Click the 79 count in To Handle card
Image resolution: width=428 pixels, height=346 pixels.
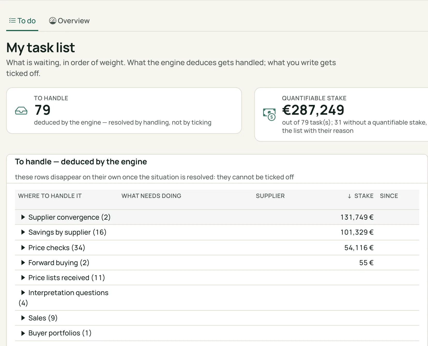tap(42, 110)
